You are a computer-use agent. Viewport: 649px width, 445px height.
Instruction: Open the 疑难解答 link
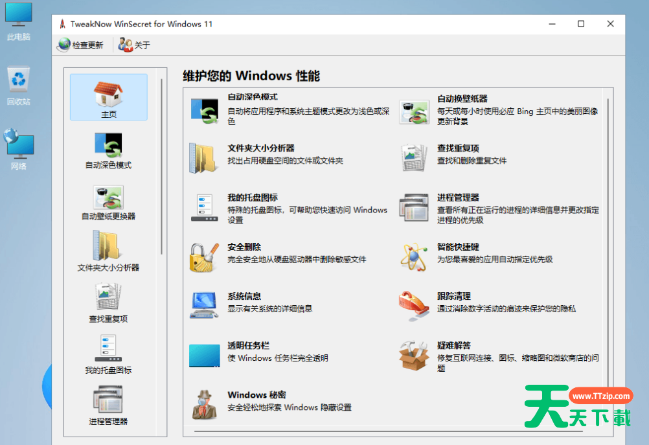453,345
